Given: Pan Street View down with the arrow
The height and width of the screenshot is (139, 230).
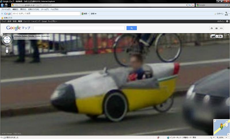Looking at the screenshot, I should [7, 42].
